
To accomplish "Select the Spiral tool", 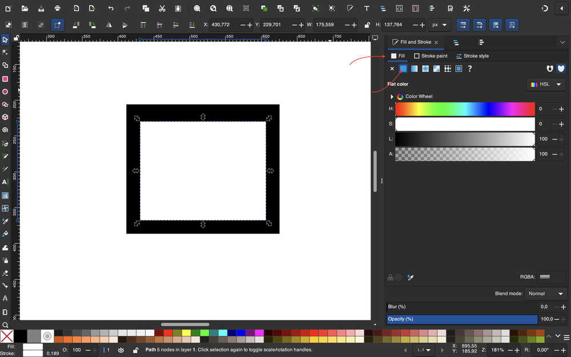I will point(5,130).
